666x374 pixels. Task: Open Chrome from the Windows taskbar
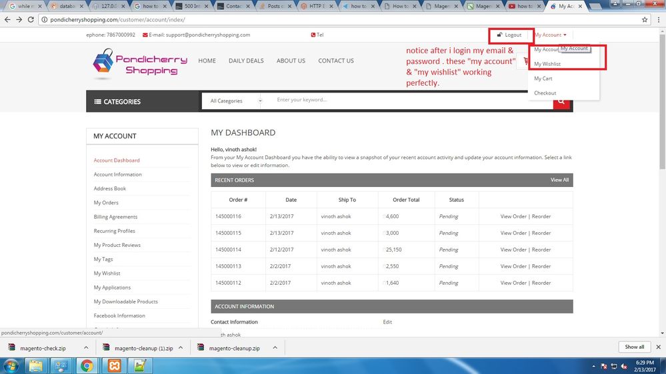click(87, 365)
